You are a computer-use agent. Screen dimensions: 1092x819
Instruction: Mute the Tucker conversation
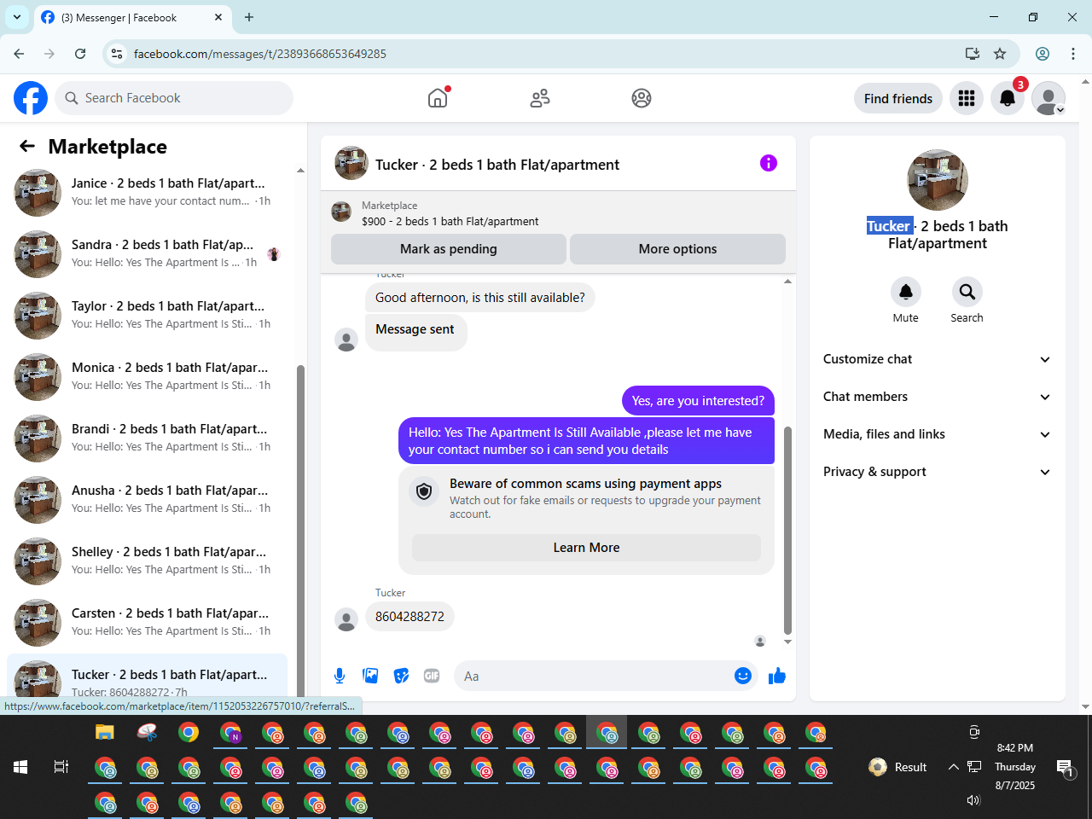906,292
